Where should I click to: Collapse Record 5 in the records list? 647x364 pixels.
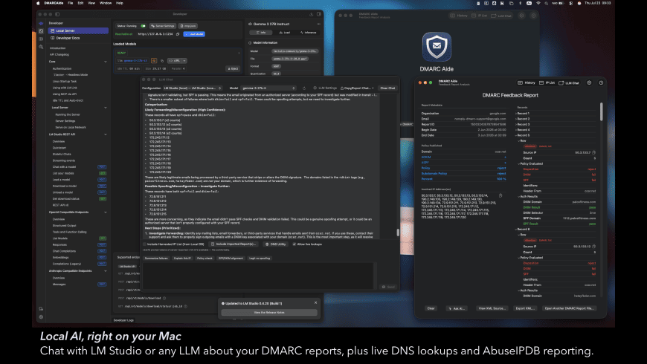[x=516, y=135]
